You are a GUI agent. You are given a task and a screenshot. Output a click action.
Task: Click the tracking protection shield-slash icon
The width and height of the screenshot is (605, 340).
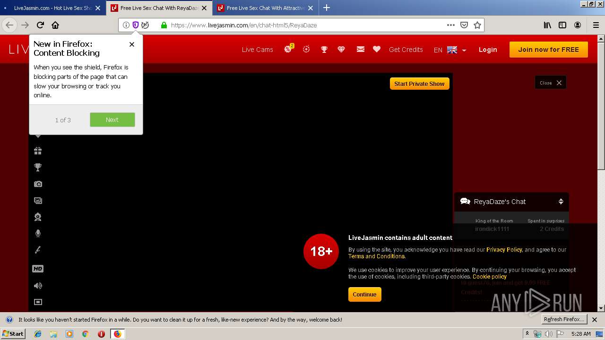[x=145, y=25]
